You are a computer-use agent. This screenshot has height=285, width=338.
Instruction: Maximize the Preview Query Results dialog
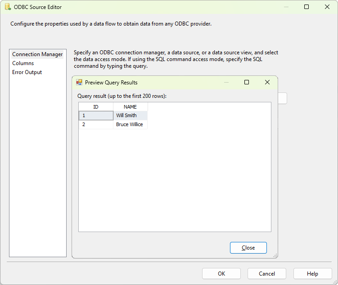(247, 83)
